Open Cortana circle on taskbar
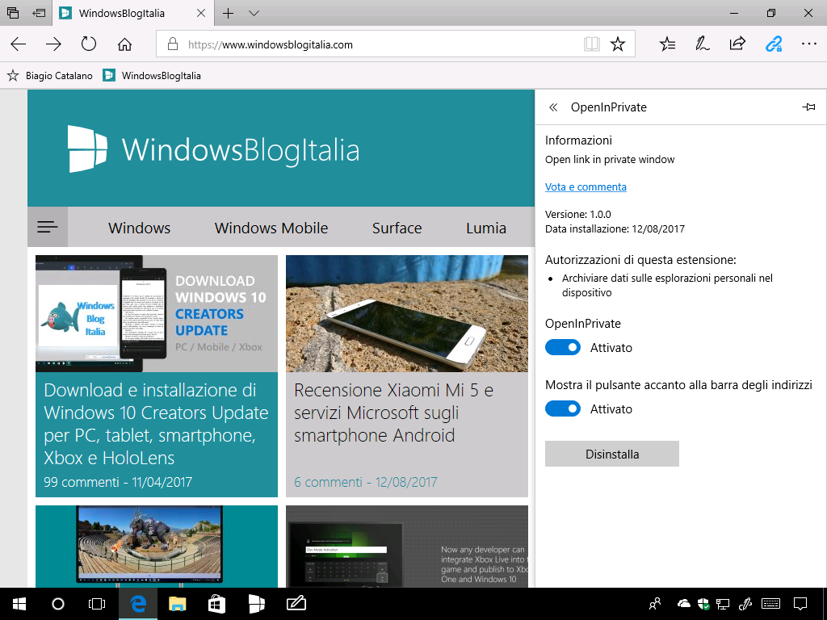Image resolution: width=827 pixels, height=620 pixels. click(x=58, y=604)
